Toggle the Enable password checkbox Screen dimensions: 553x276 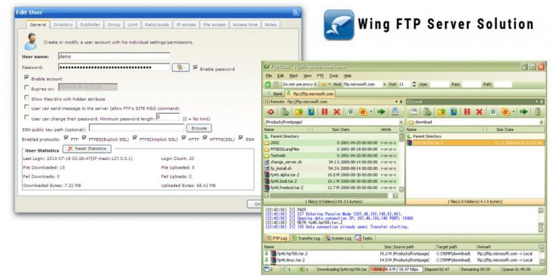196,68
